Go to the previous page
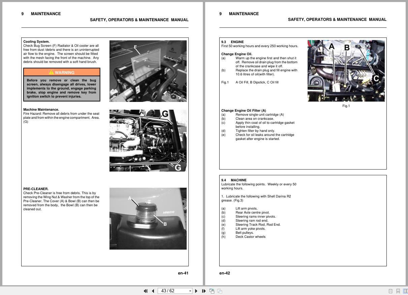 tap(153, 291)
